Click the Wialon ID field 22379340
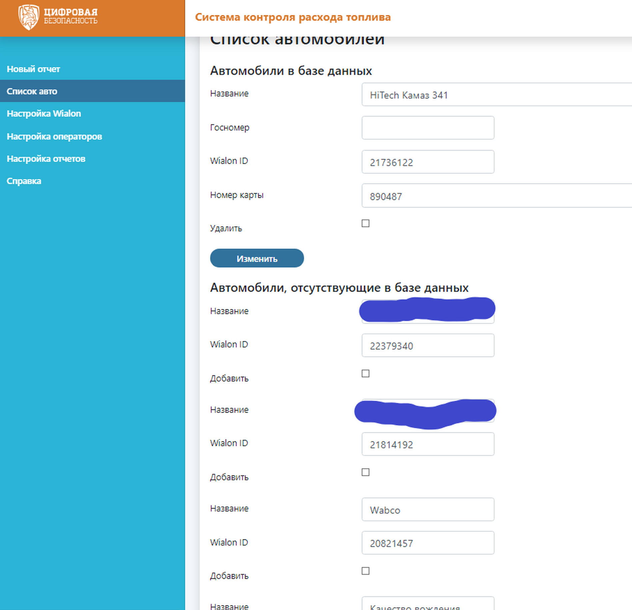Viewport: 632px width, 610px height. tap(428, 345)
